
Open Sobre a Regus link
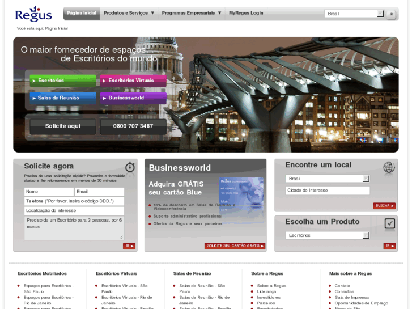coord(271,286)
